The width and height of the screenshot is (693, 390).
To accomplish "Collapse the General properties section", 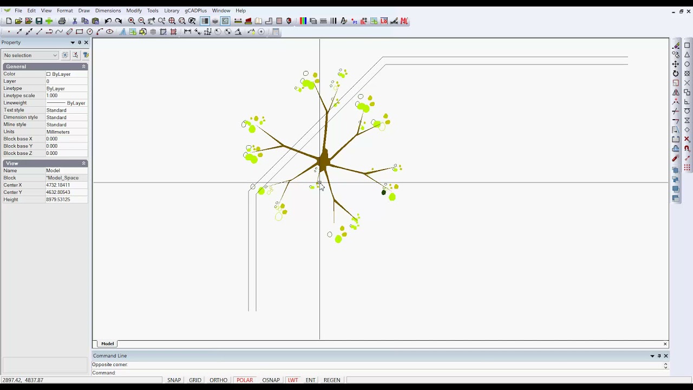I will (x=84, y=67).
